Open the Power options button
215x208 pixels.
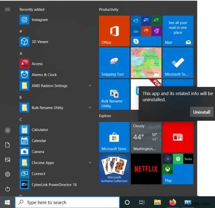point(7,189)
